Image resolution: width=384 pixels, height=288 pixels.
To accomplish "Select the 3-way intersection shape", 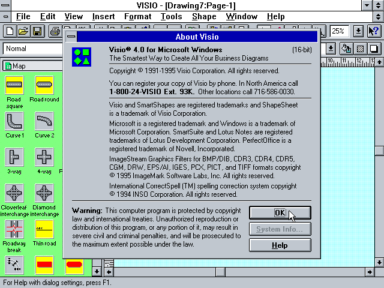I will 14,157.
